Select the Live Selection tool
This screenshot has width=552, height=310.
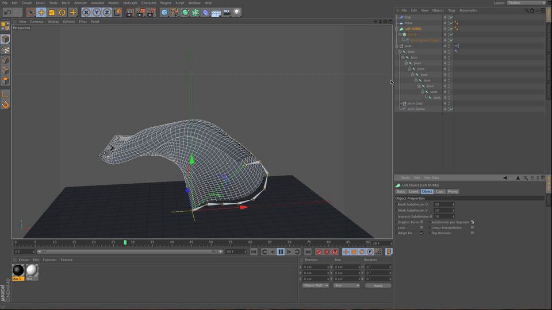click(x=30, y=13)
